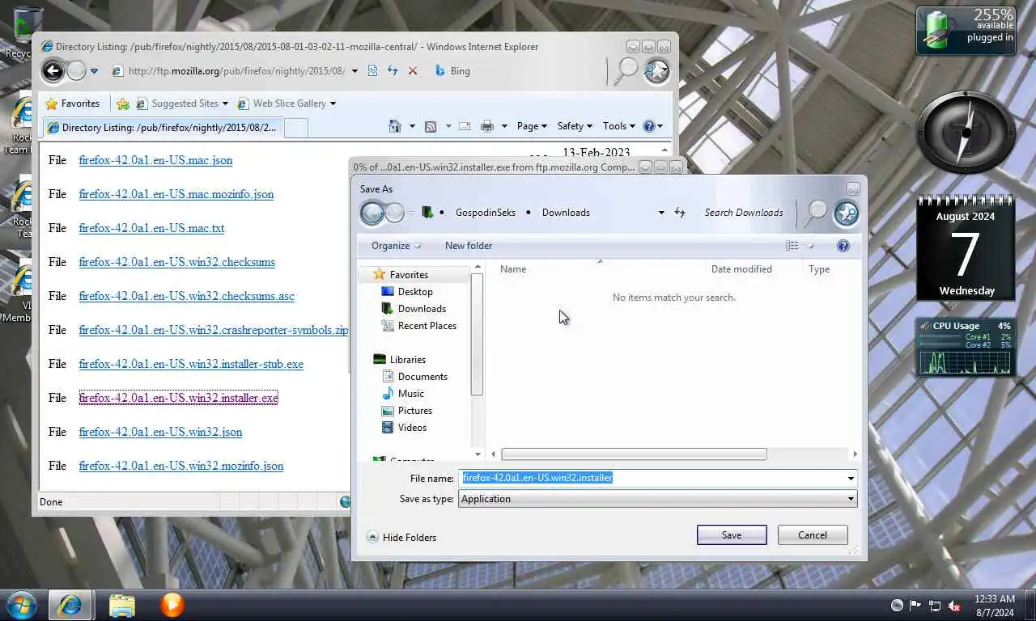
Task: Open the Favorites button in IE
Action: point(73,103)
